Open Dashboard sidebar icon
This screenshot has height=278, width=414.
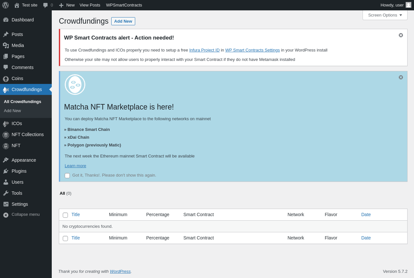tap(6, 20)
